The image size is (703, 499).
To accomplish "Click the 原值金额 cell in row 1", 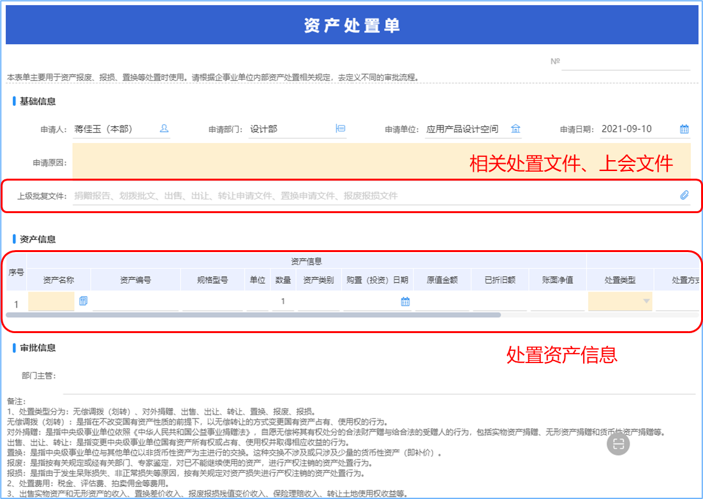I will [441, 302].
